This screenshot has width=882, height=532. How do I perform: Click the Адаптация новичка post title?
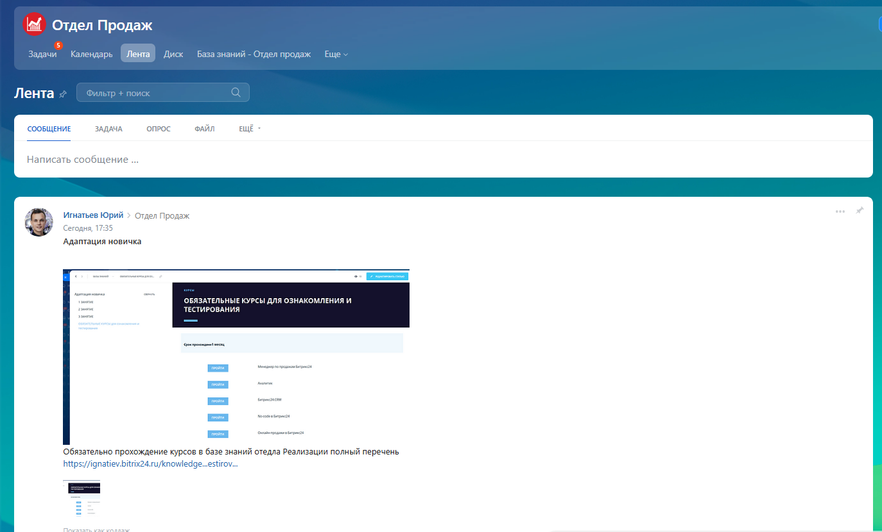[102, 242]
